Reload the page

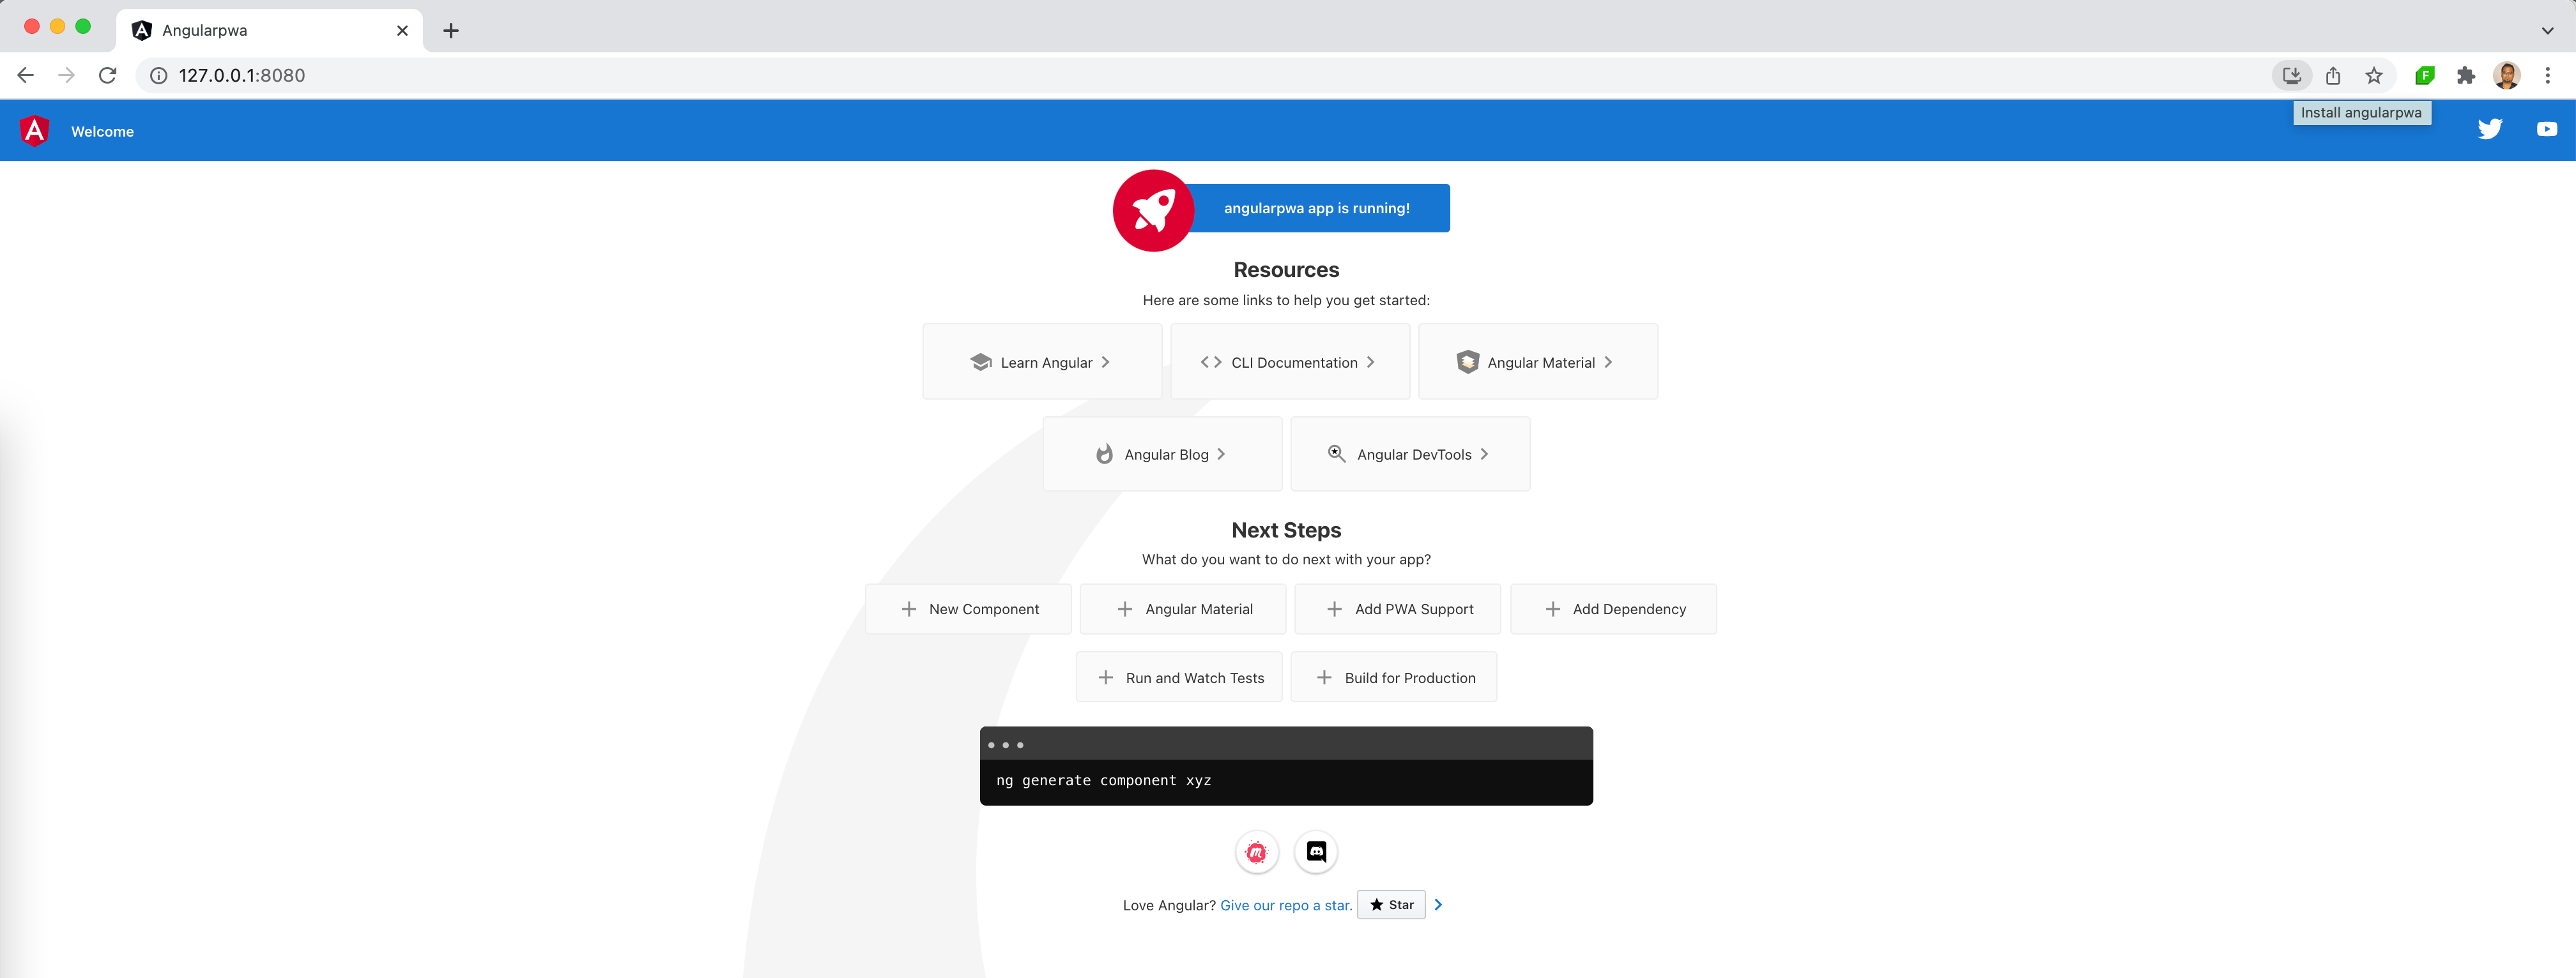pos(108,75)
